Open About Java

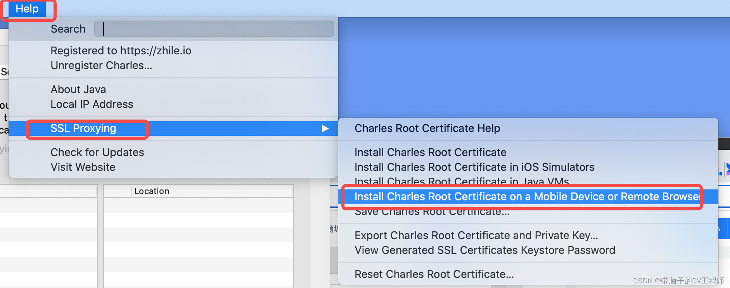pos(78,89)
